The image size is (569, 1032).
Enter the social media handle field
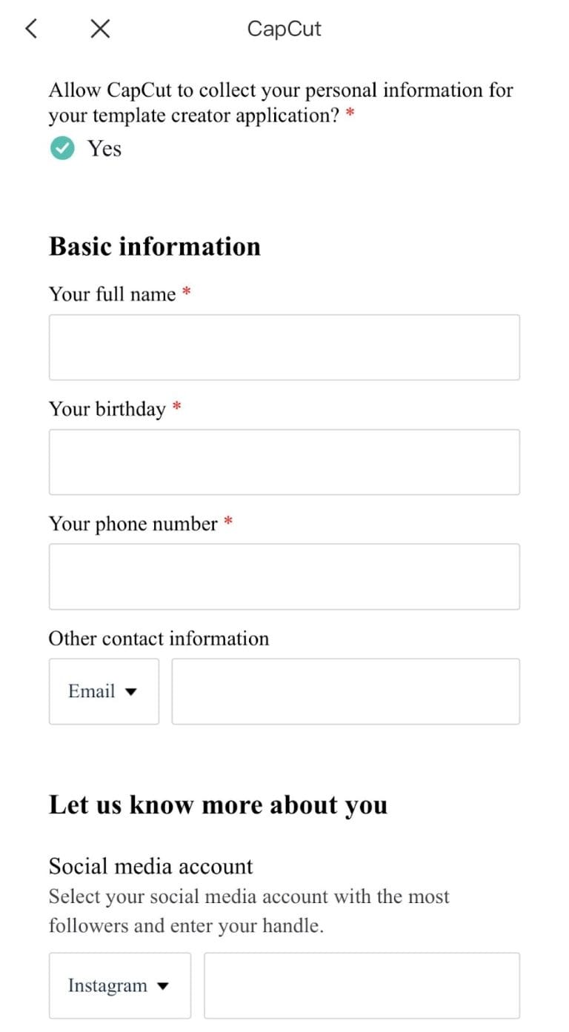tap(362, 985)
